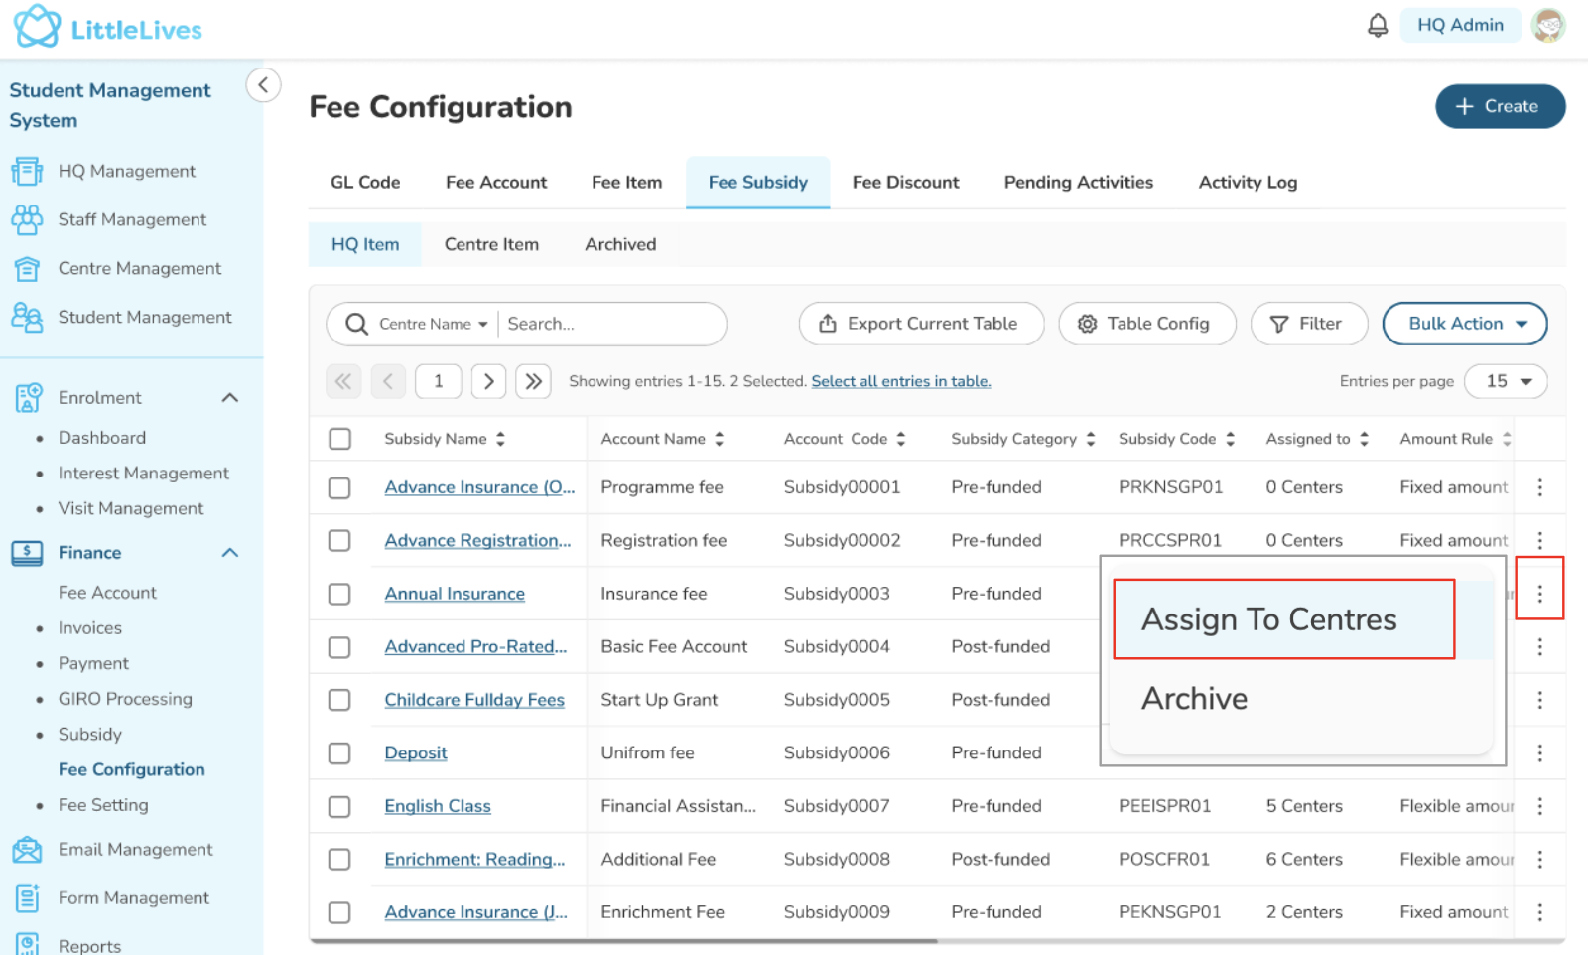Click the Search input field
The height and width of the screenshot is (955, 1588).
(610, 324)
